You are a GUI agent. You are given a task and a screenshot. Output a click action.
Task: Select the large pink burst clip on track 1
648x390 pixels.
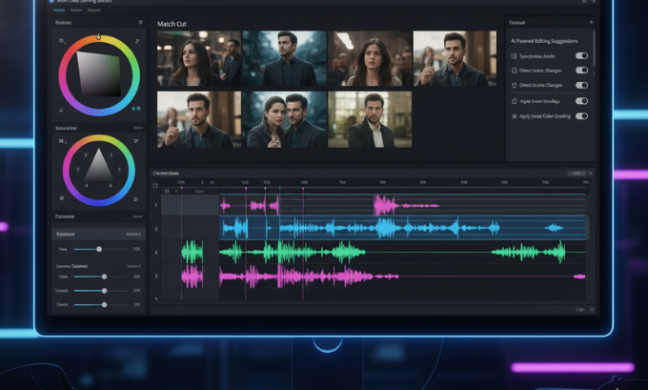click(386, 205)
